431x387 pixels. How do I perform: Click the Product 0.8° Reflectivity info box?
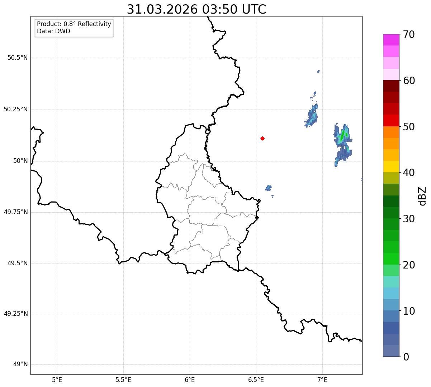74,28
